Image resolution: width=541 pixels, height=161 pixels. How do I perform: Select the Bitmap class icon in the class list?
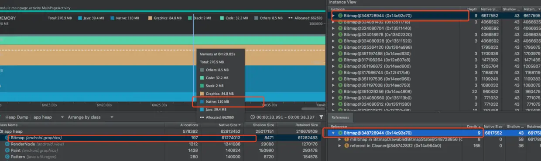pos(7,138)
